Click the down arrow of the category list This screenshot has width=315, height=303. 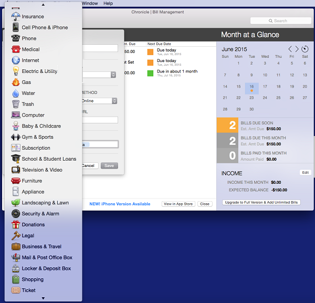[43, 298]
